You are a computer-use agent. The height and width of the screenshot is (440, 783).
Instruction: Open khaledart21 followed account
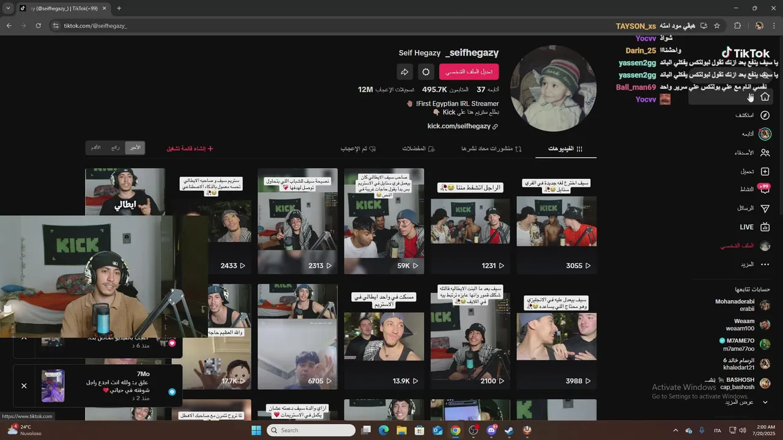[x=746, y=364]
